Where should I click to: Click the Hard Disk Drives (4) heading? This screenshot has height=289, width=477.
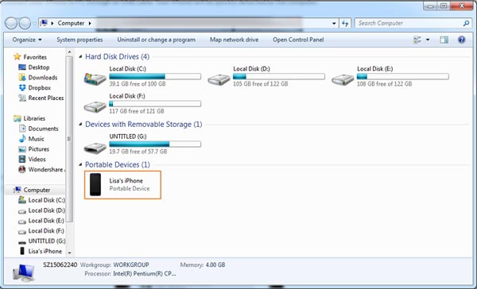(118, 56)
